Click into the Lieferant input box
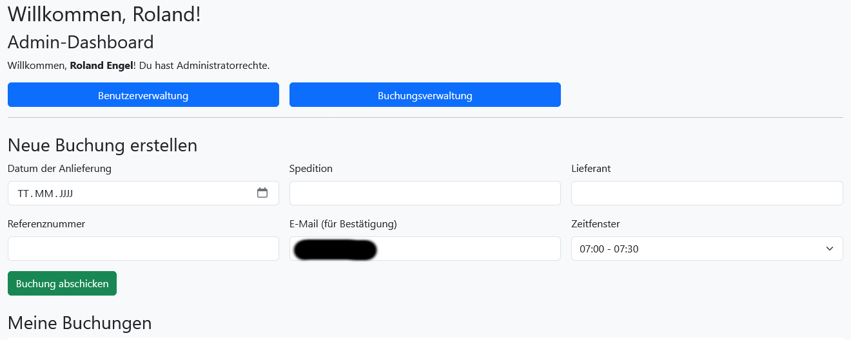Screen dimensions: 851x340 pos(707,193)
